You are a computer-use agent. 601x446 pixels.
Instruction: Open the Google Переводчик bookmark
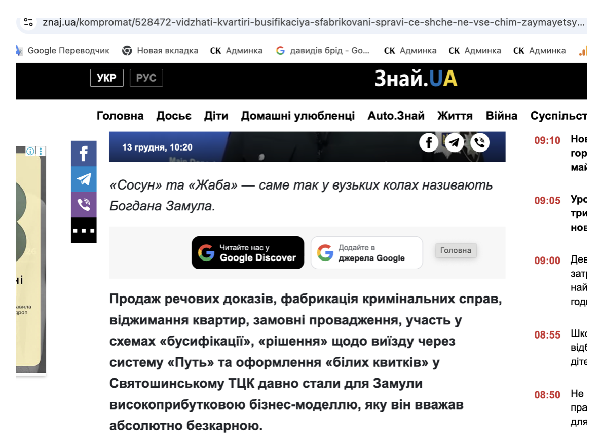point(64,50)
